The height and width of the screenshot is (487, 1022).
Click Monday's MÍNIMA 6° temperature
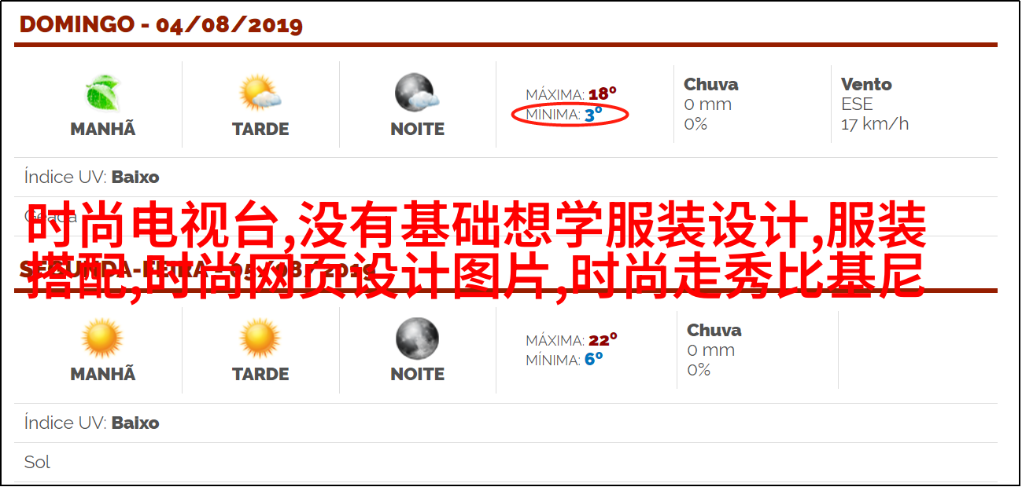tap(564, 360)
